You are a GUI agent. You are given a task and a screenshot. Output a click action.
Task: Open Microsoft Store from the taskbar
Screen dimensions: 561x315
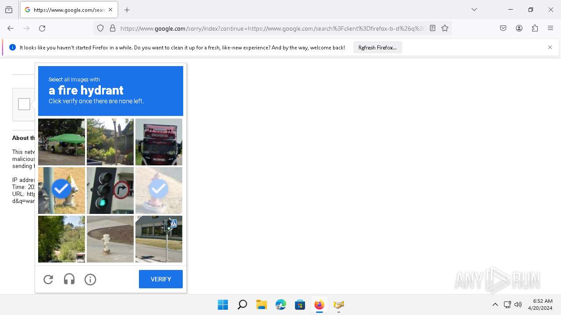click(x=300, y=304)
